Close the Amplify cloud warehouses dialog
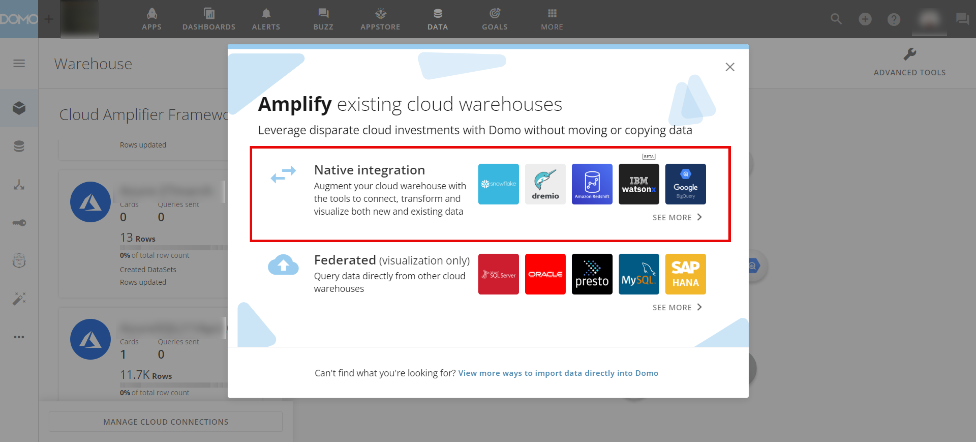Viewport: 976px width, 442px height. click(x=730, y=67)
